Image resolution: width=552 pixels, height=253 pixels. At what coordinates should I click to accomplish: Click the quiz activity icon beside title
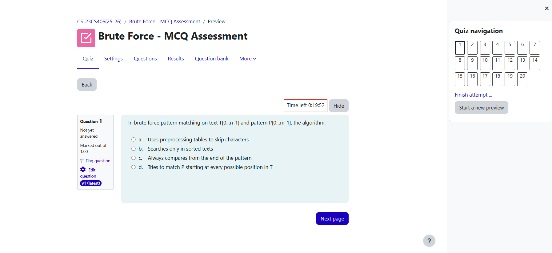pos(86,38)
